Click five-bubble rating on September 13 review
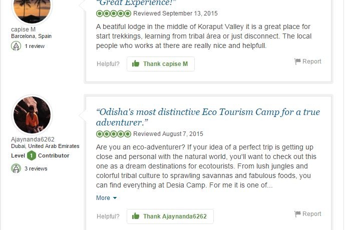This screenshot has width=349, height=230. [x=114, y=13]
